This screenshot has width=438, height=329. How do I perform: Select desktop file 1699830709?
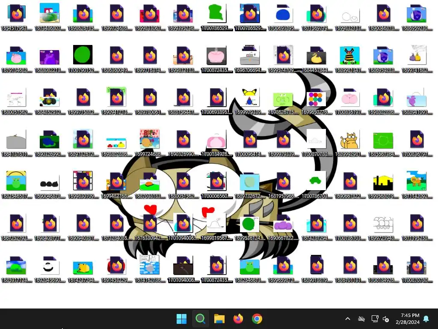(83, 185)
